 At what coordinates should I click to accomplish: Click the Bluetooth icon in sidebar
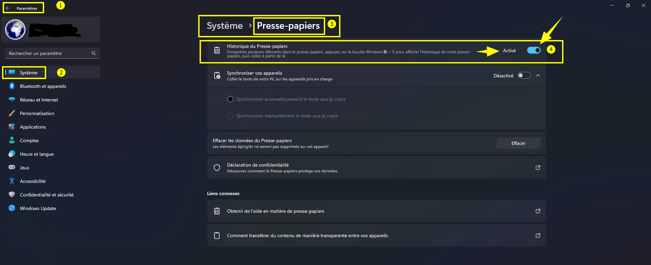(12, 86)
